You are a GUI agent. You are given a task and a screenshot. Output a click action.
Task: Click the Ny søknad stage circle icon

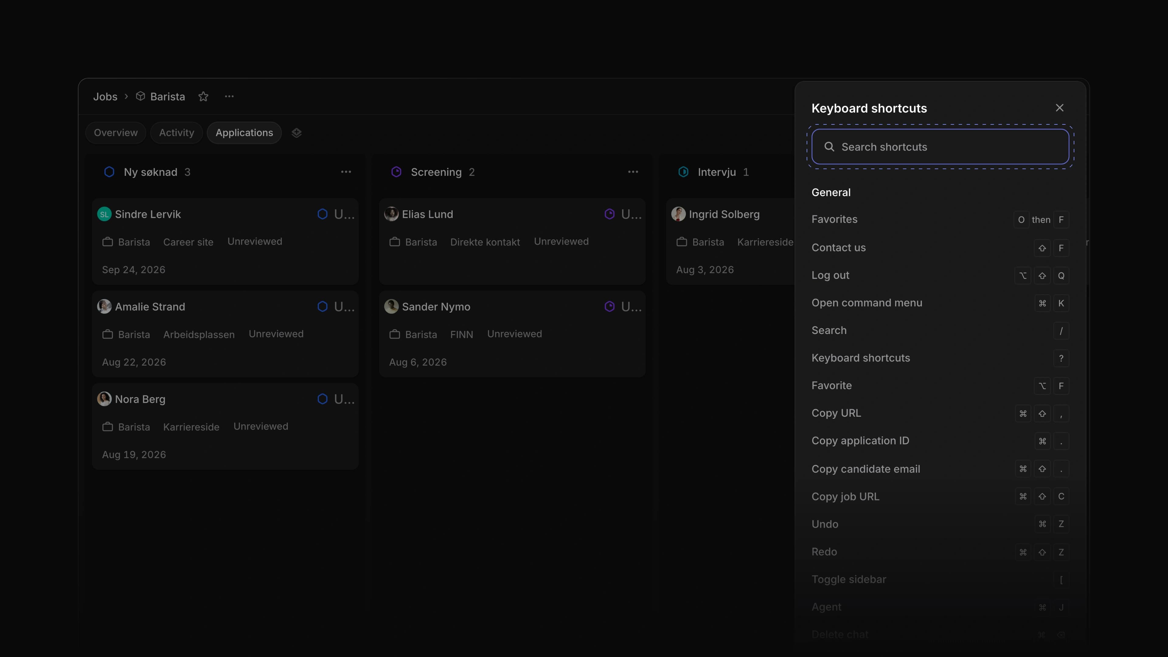(x=109, y=172)
